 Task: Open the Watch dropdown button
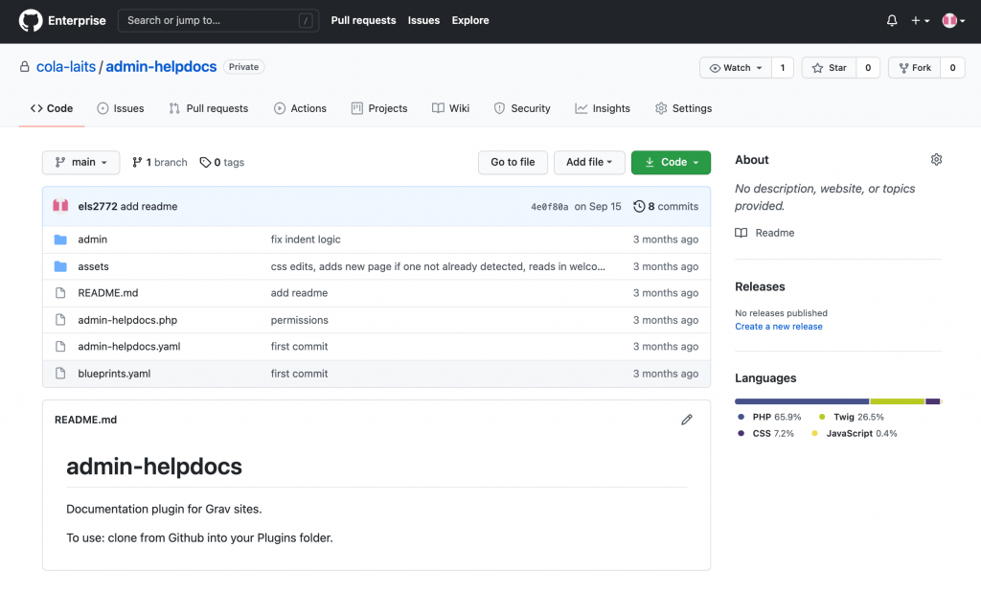736,68
